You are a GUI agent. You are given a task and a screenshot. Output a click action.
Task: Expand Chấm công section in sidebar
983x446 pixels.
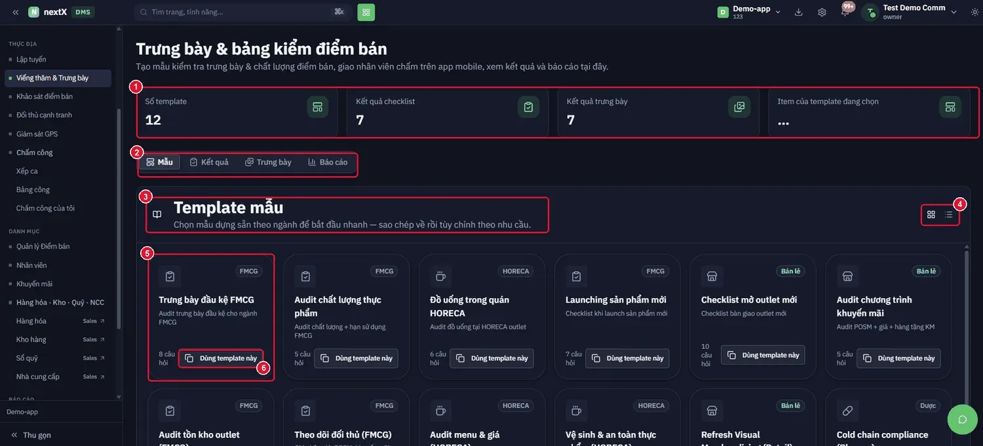tap(59, 153)
